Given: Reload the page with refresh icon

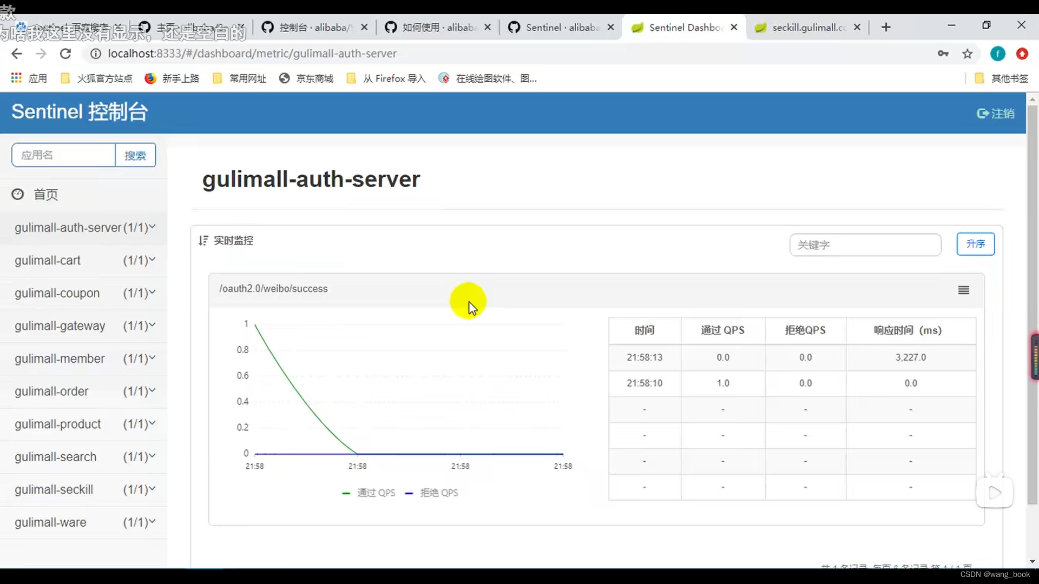Looking at the screenshot, I should pos(65,54).
